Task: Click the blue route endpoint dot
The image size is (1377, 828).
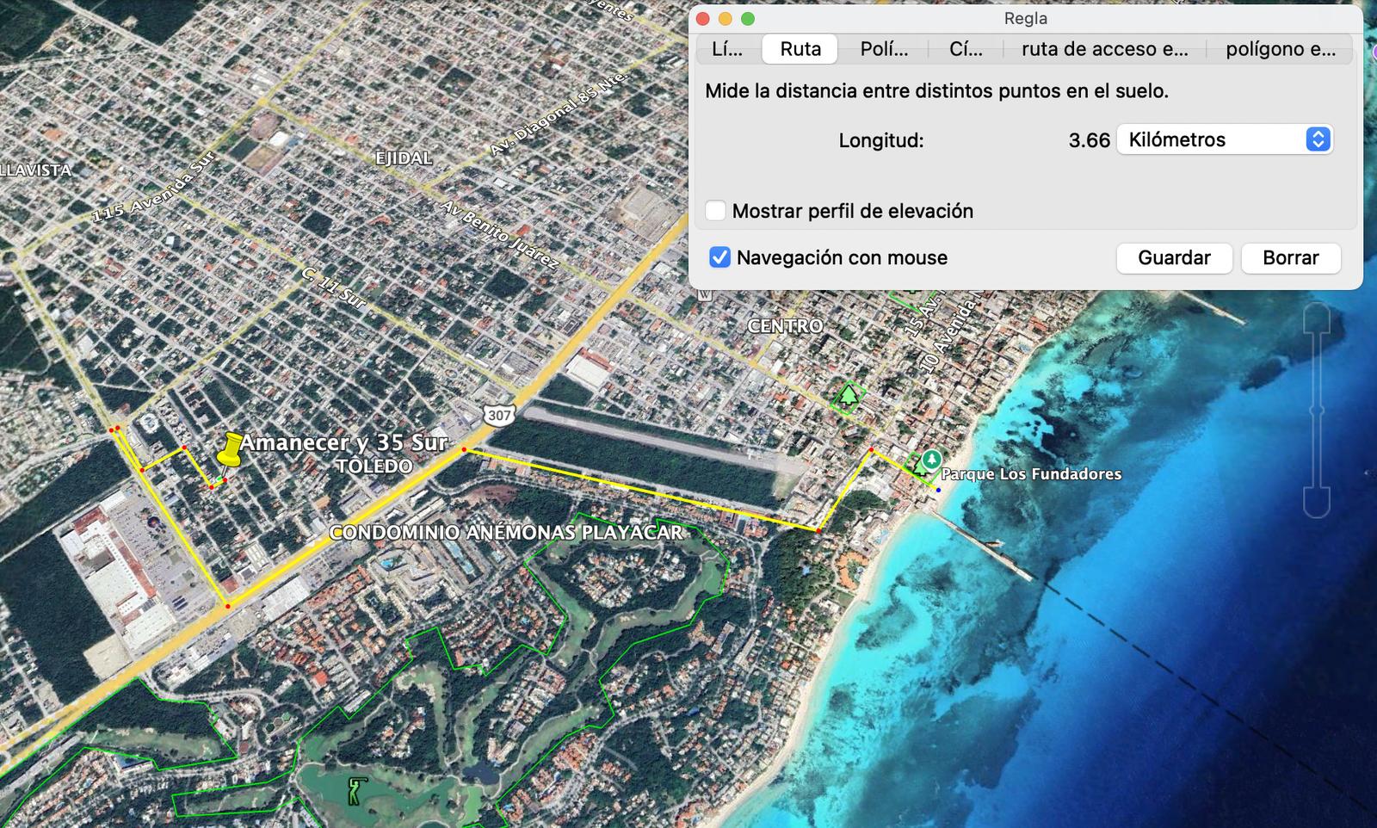Action: (x=938, y=490)
